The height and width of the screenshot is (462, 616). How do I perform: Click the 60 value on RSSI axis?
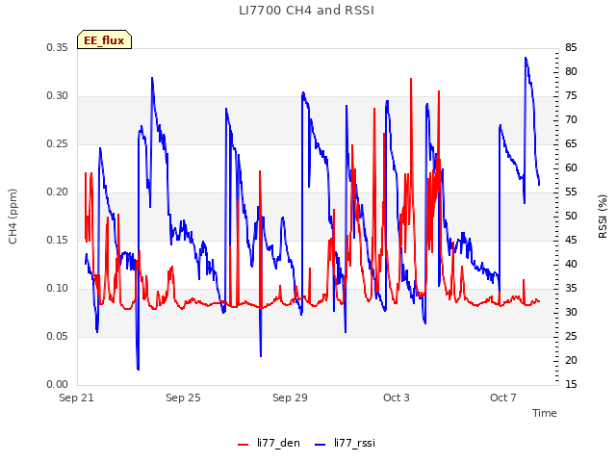(x=571, y=167)
